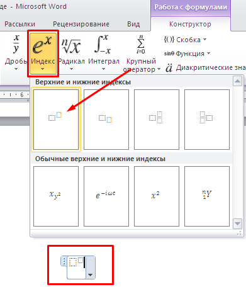Click the gallery resize grip dots
This screenshot has height=287, width=246.
[239, 233]
